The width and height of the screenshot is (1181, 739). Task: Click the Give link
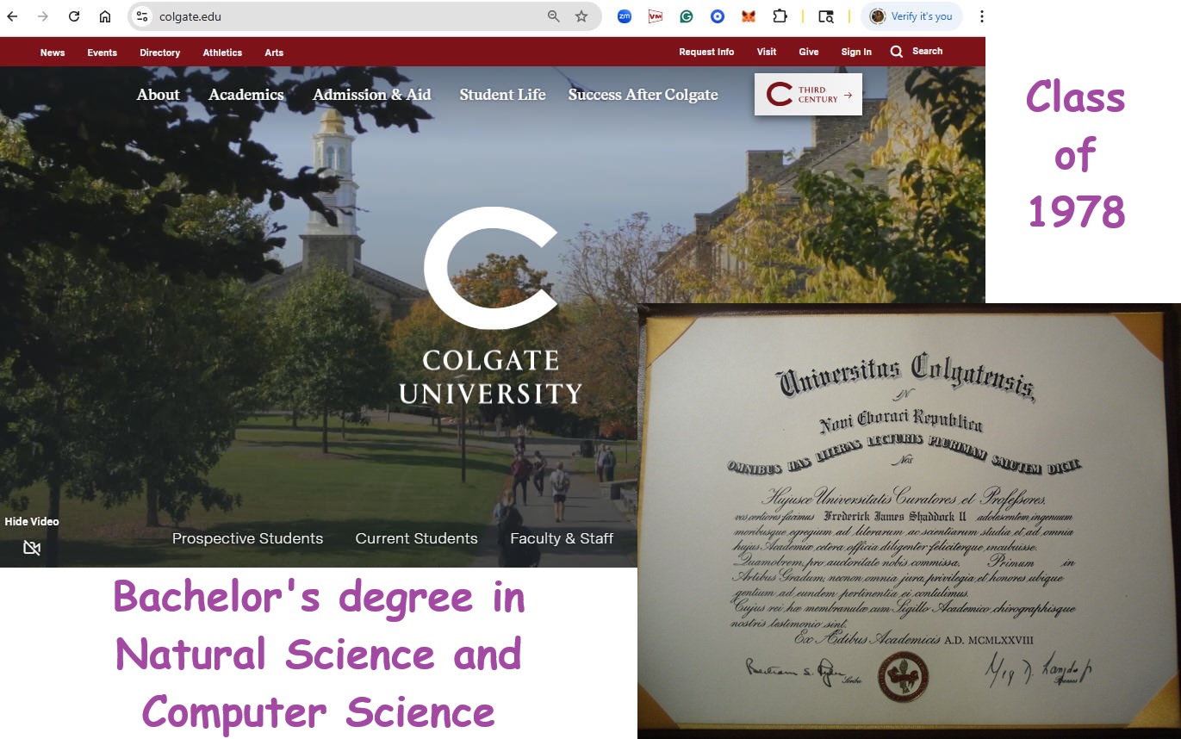pyautogui.click(x=809, y=52)
